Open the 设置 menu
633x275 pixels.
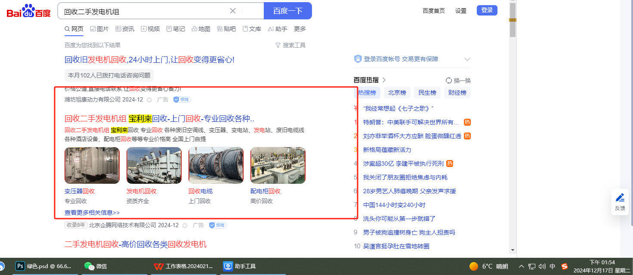coord(461,11)
